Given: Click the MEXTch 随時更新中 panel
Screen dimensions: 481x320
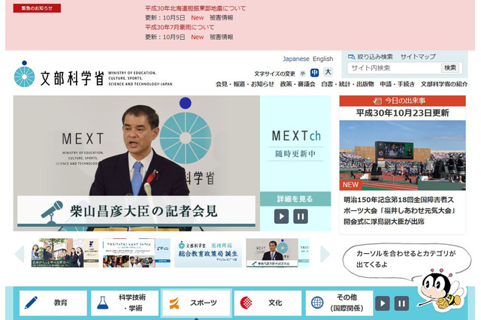Looking at the screenshot, I should click(295, 144).
